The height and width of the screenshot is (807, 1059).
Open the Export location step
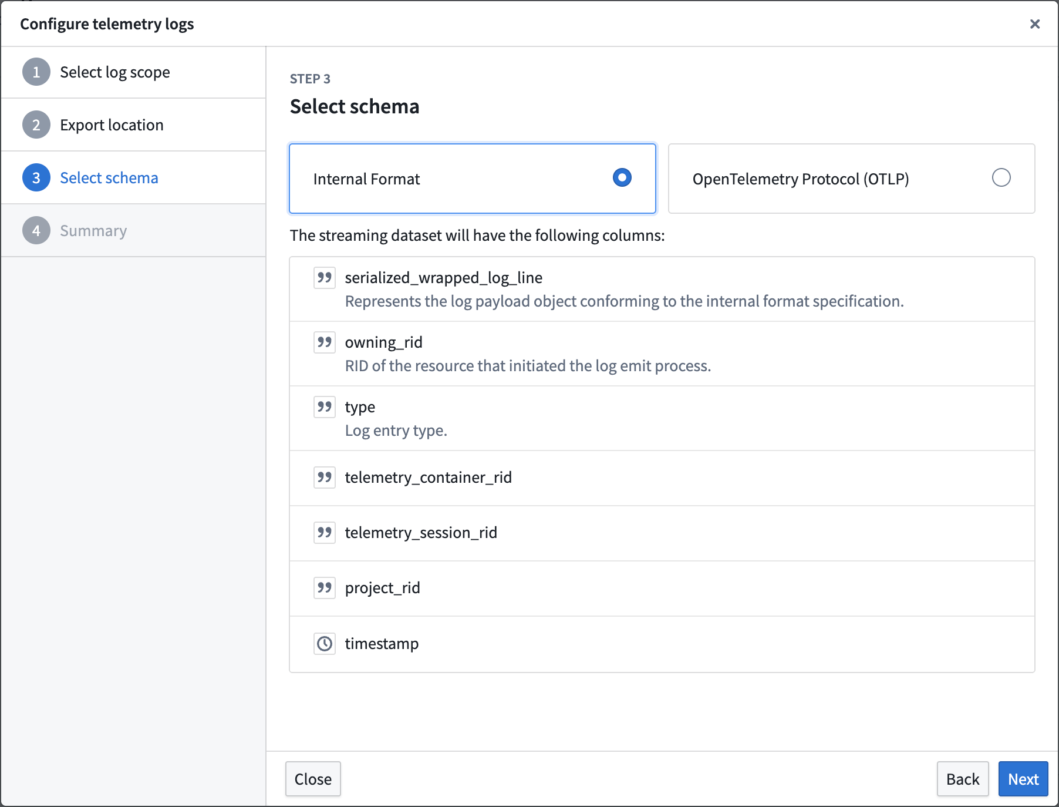coord(112,125)
